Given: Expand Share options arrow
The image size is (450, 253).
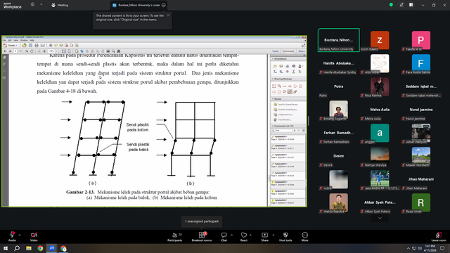Looking at the screenshot, I should [x=274, y=235].
